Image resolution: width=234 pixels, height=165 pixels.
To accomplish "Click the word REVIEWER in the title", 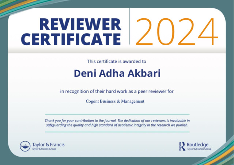I will (80, 24).
